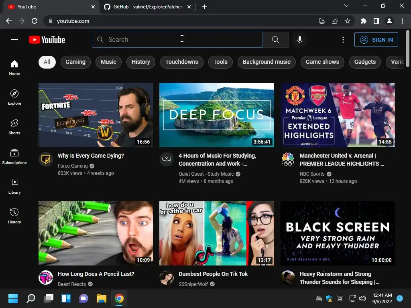Start voice search with the microphone icon
411x308 pixels.
(x=299, y=40)
